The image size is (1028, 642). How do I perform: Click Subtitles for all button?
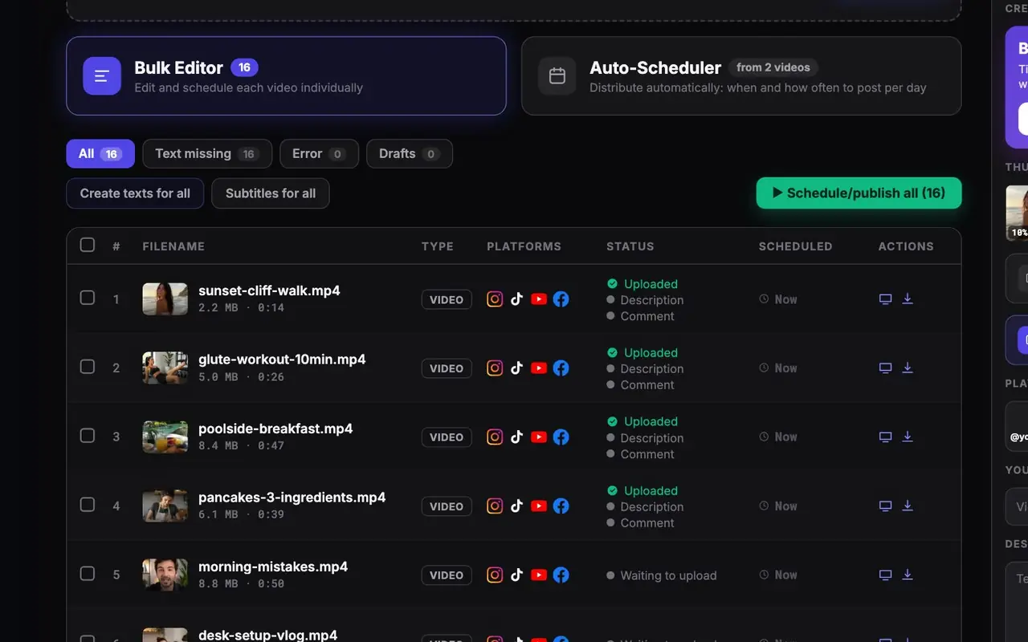[271, 193]
